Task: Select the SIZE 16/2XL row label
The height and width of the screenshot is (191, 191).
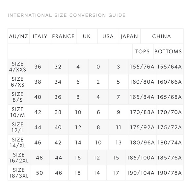Action: [x=19, y=158]
